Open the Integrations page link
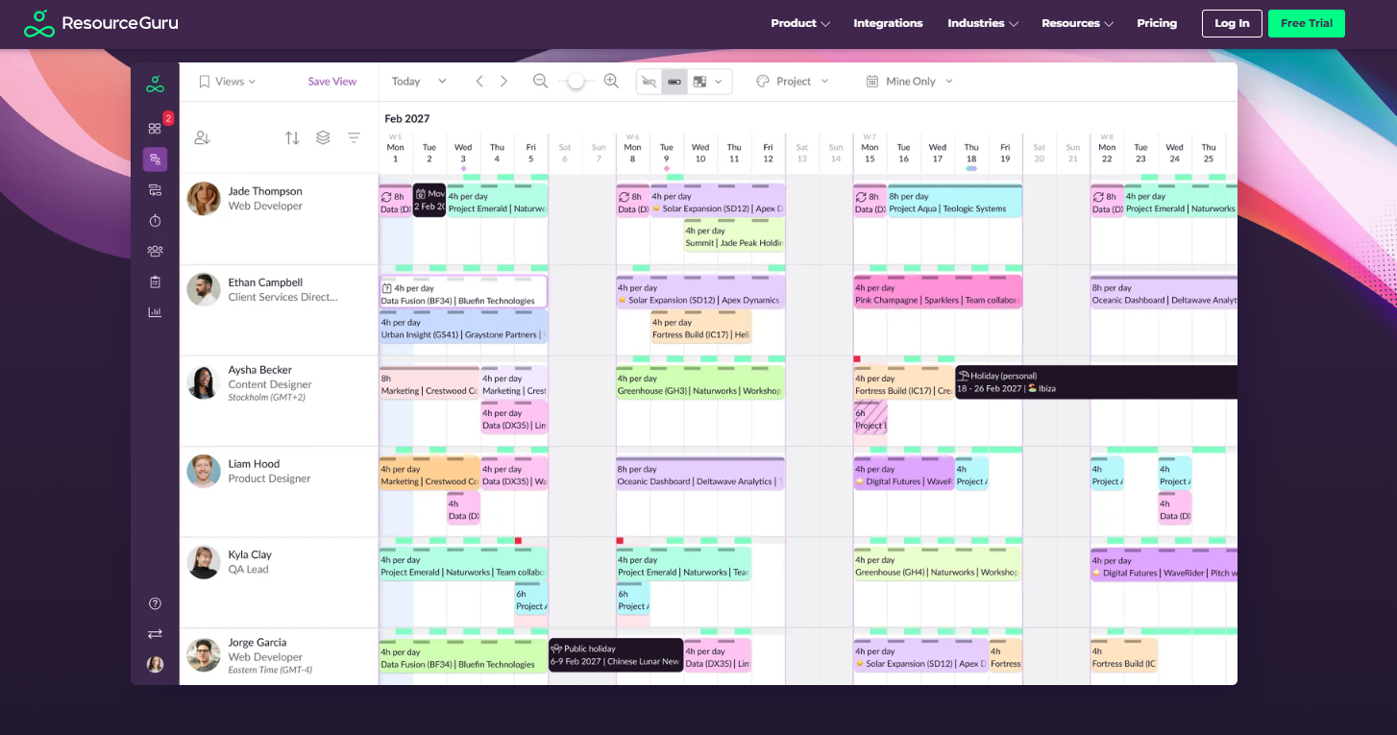 [888, 23]
